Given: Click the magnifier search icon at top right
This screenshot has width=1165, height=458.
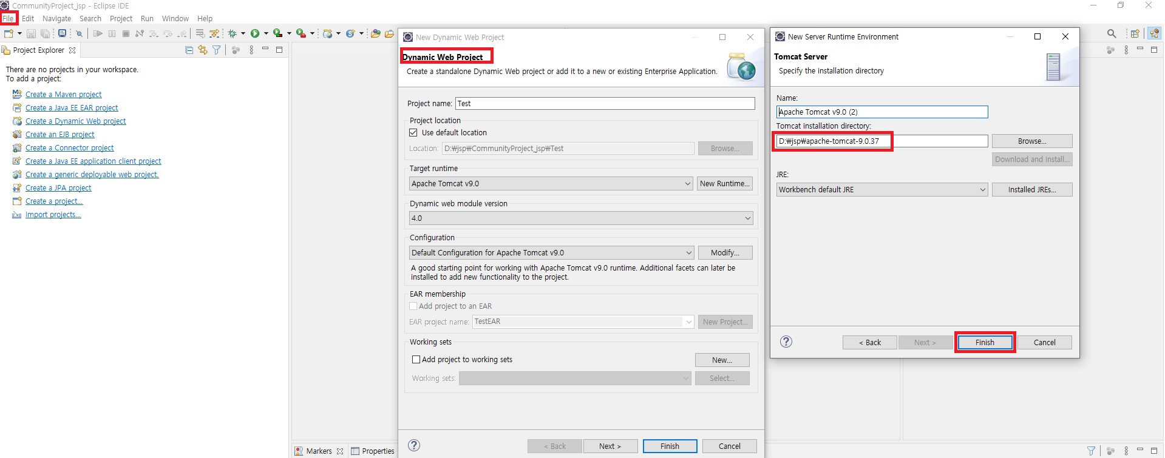Looking at the screenshot, I should (1112, 33).
